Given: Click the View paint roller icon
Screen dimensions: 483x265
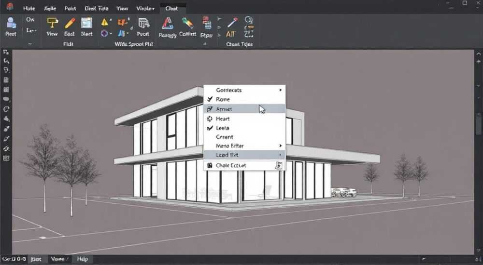Looking at the screenshot, I should [52, 23].
